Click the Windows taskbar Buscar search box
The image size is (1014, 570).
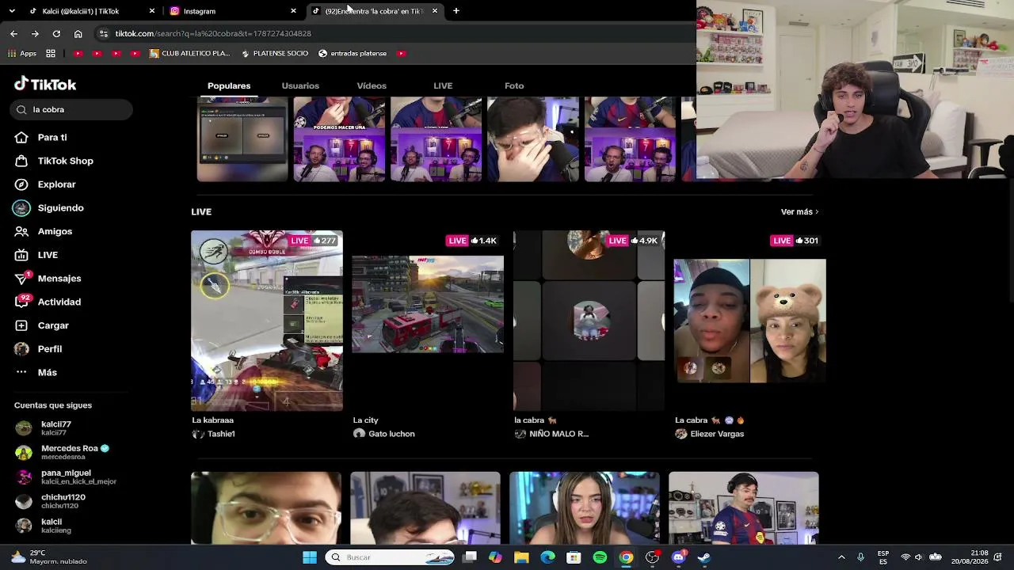[389, 557]
